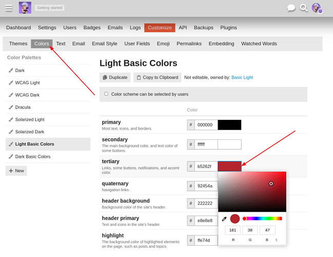Click the red tertiary color swatch
This screenshot has height=257, width=333.
(x=229, y=166)
